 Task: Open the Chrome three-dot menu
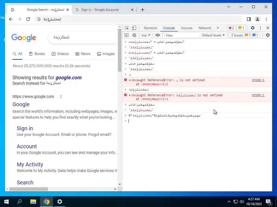coord(266,19)
